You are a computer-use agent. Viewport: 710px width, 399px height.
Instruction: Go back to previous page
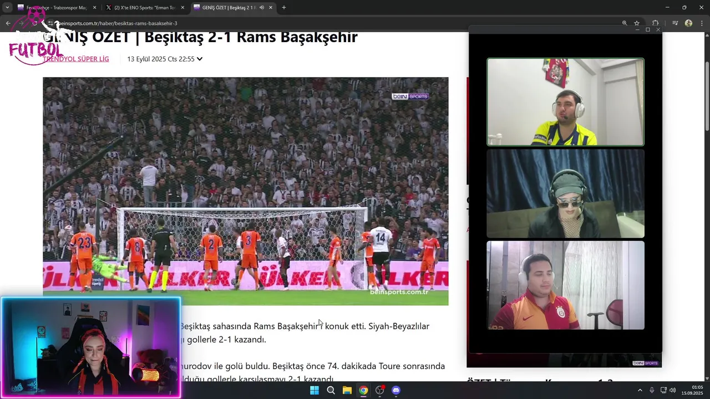coord(8,23)
